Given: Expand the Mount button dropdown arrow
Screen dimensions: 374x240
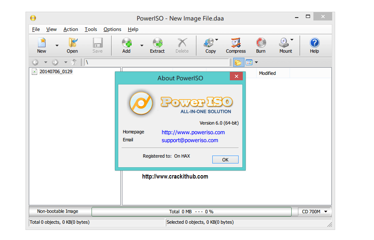Looking at the screenshot, I should tap(292, 40).
